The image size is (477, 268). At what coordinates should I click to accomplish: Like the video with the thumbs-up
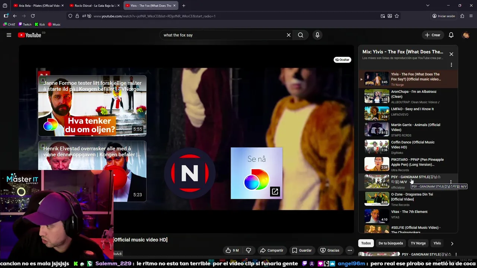coord(233,251)
